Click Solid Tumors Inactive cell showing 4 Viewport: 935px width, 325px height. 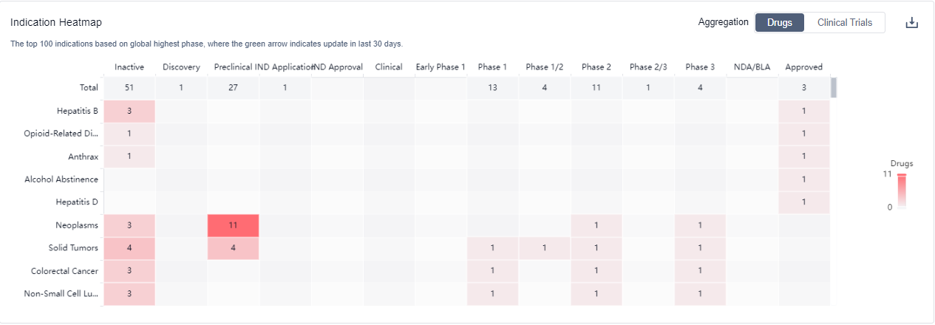129,248
